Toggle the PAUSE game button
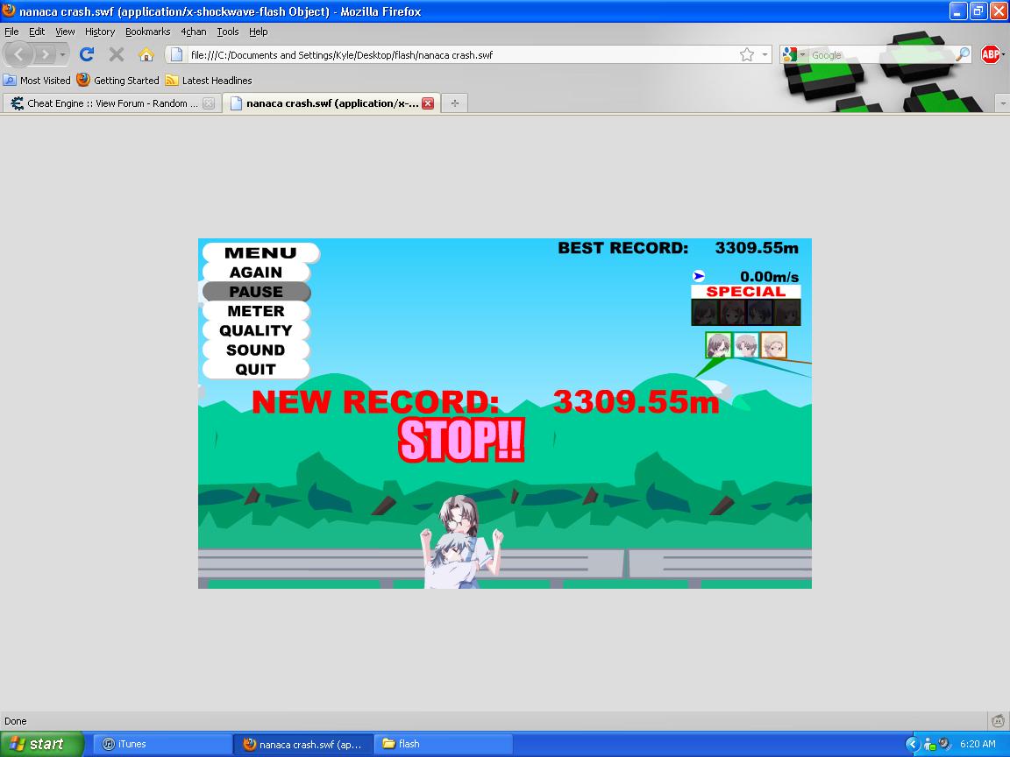The width and height of the screenshot is (1010, 757). (256, 292)
